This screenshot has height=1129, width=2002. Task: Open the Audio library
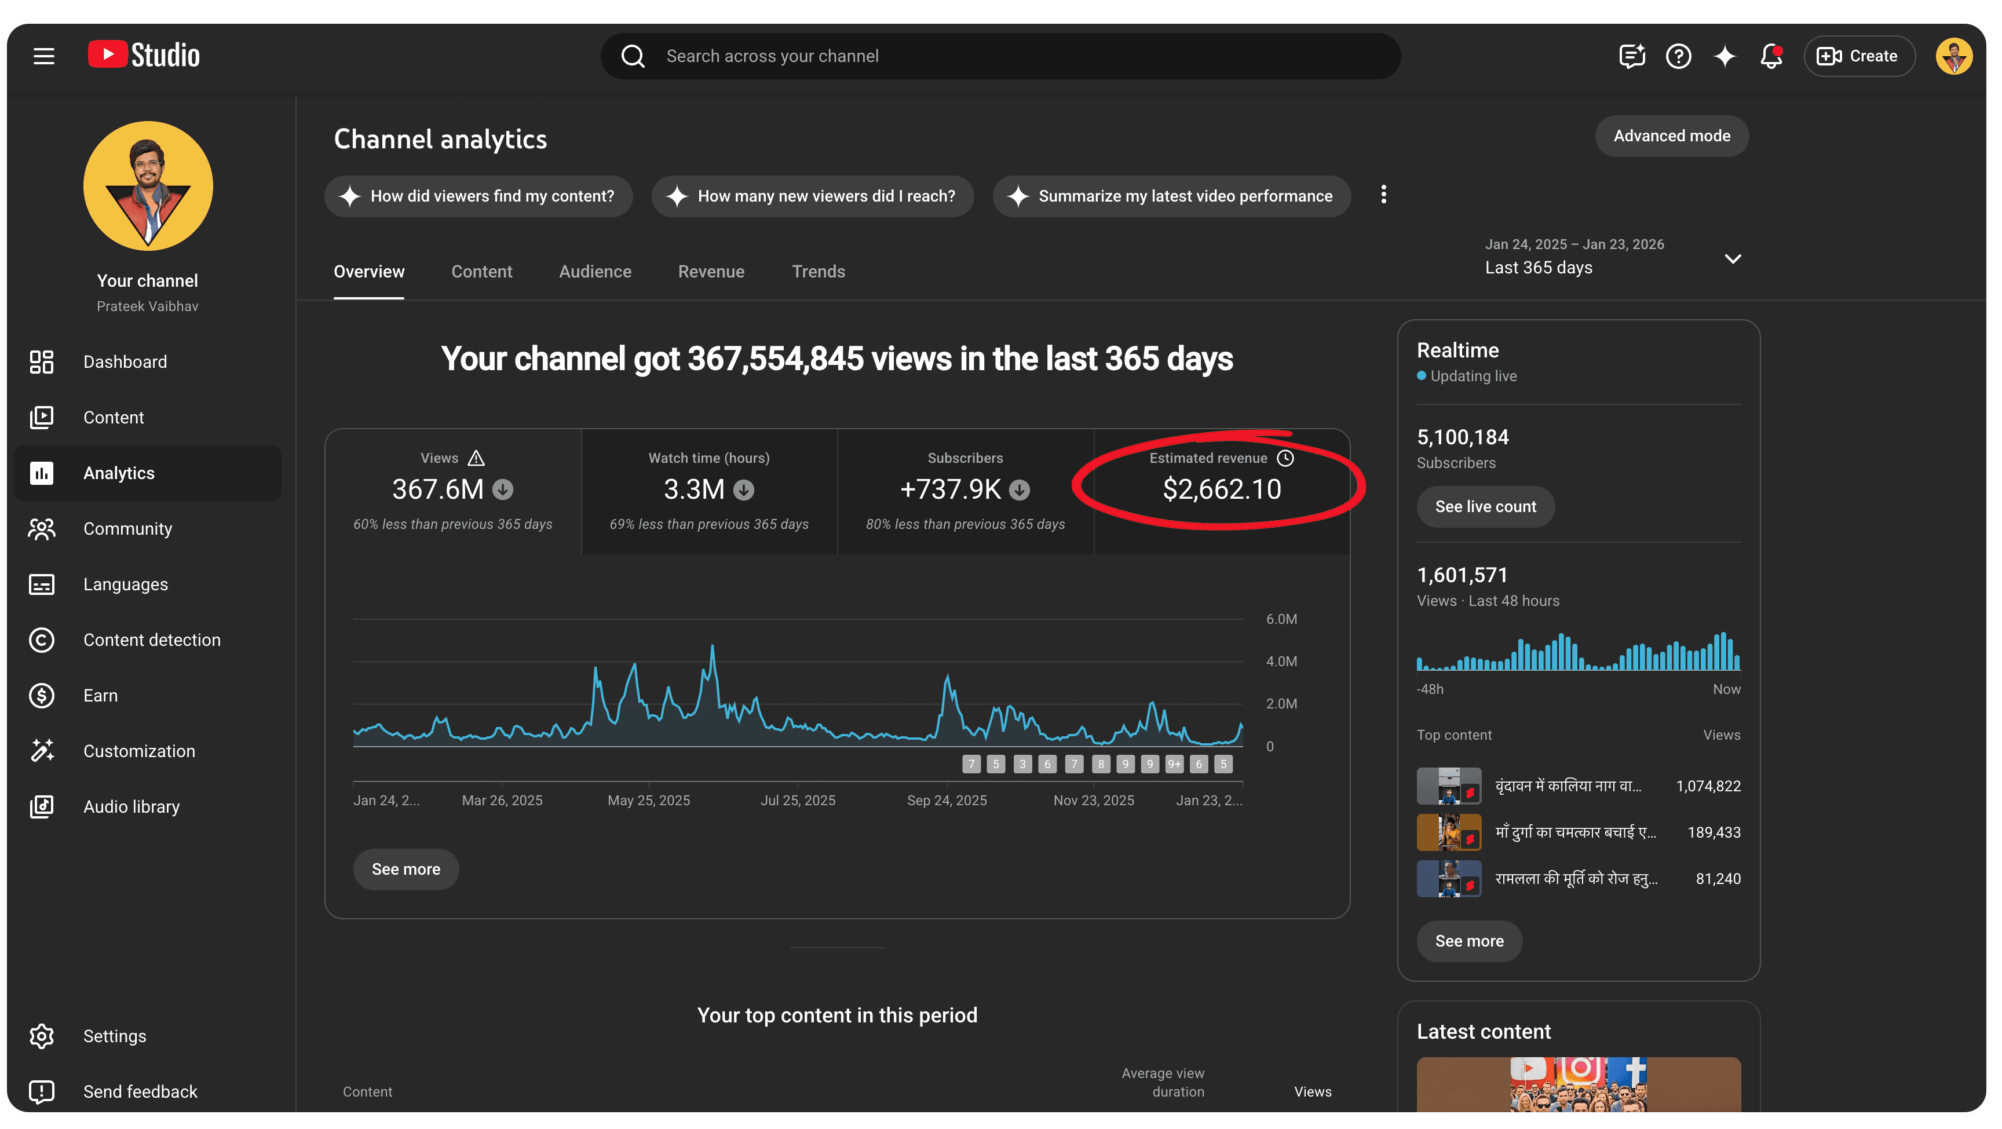(131, 806)
